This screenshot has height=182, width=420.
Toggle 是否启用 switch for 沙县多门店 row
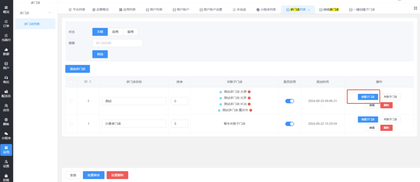pyautogui.click(x=290, y=124)
